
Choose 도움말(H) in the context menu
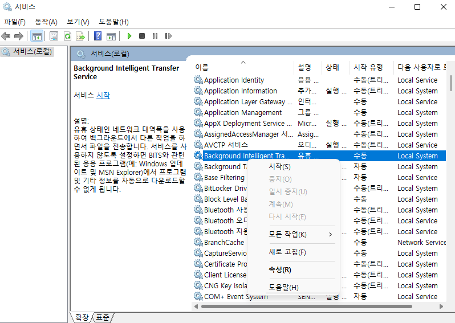294,287
